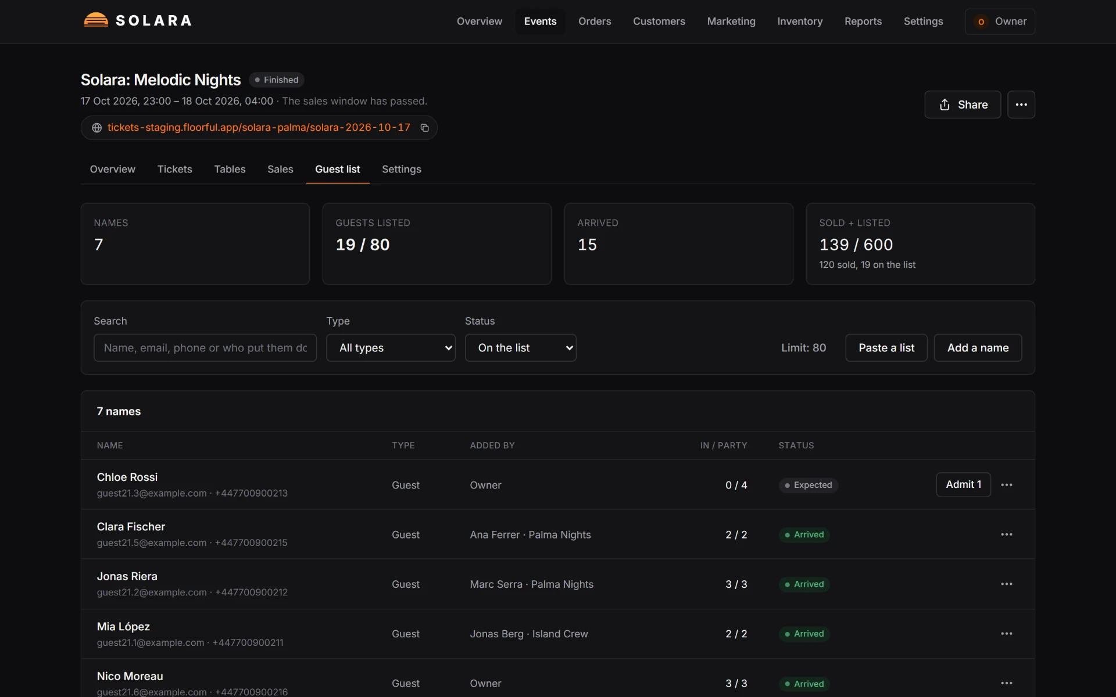Click the ADDED BY column header

coord(492,445)
